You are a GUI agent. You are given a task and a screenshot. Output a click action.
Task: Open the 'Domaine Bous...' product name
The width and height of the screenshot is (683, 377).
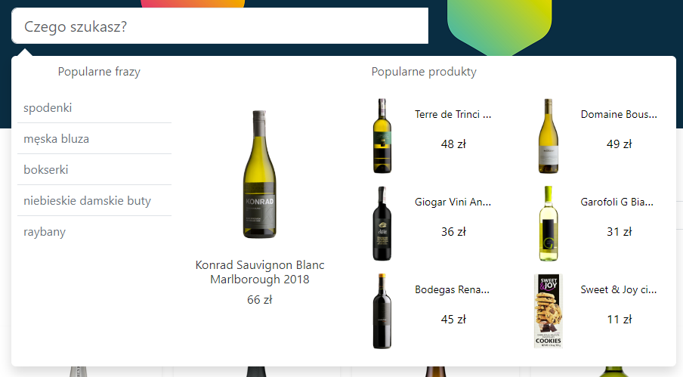619,114
